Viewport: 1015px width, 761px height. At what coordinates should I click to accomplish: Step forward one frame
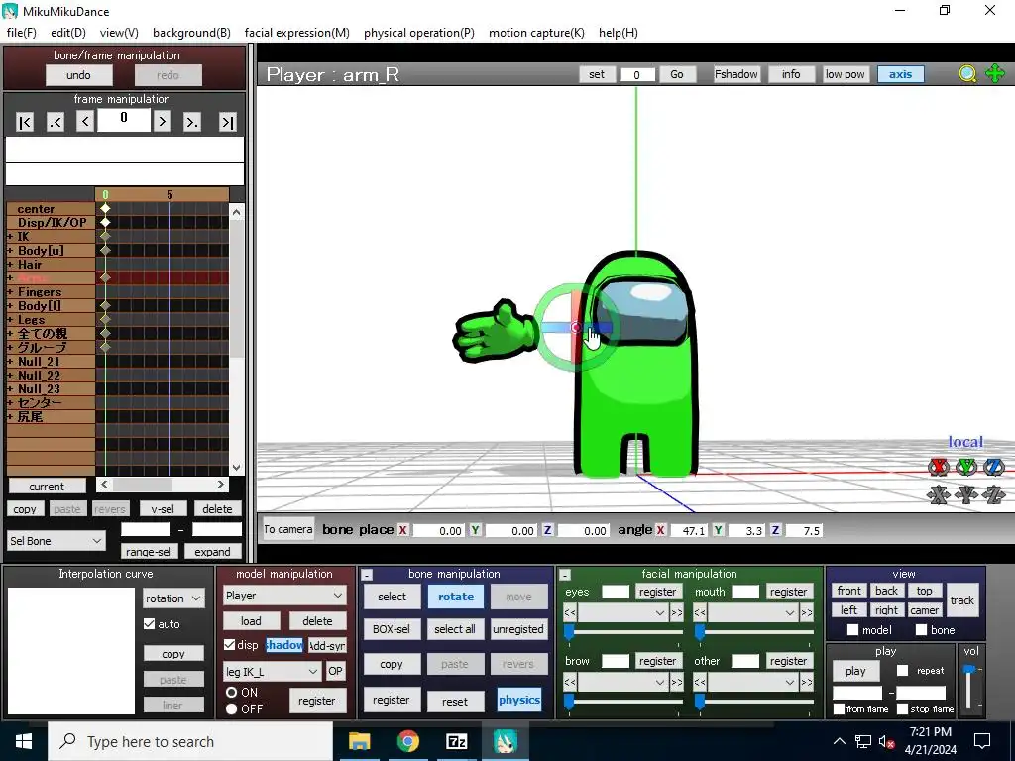pyautogui.click(x=163, y=121)
